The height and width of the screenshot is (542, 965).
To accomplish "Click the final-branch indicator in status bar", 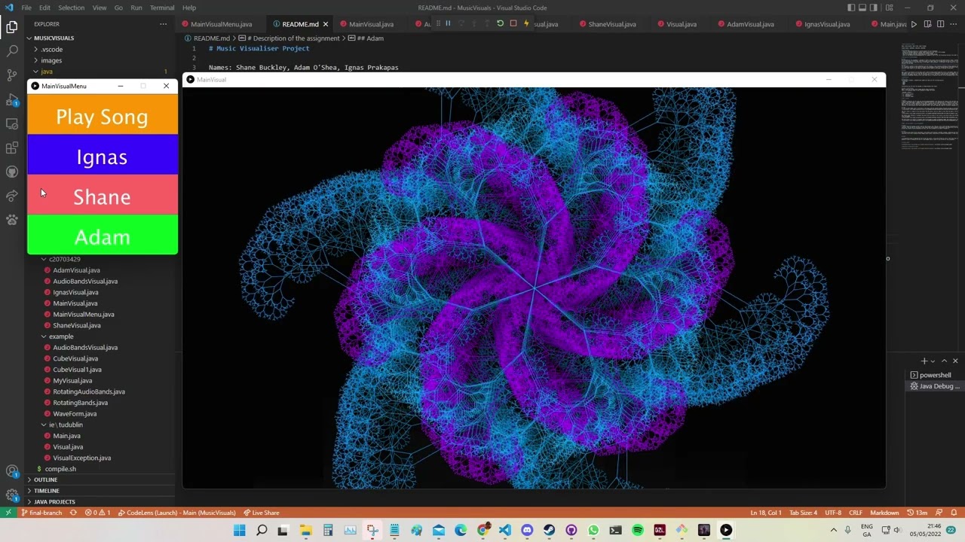I will 42,513.
